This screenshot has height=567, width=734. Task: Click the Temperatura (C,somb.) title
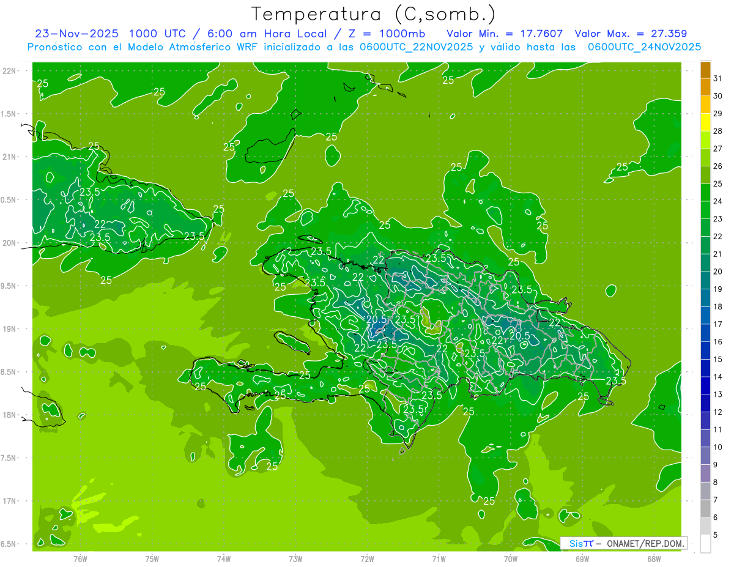point(374,14)
